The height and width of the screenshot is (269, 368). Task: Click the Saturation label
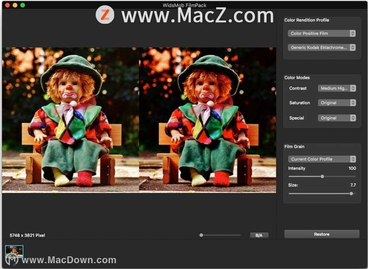(x=300, y=103)
